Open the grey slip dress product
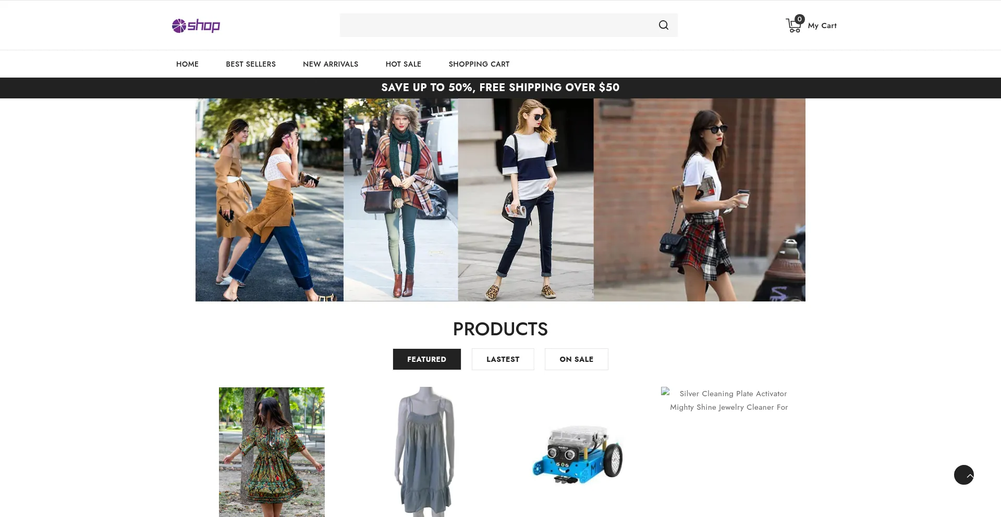The height and width of the screenshot is (517, 1001). point(425,452)
